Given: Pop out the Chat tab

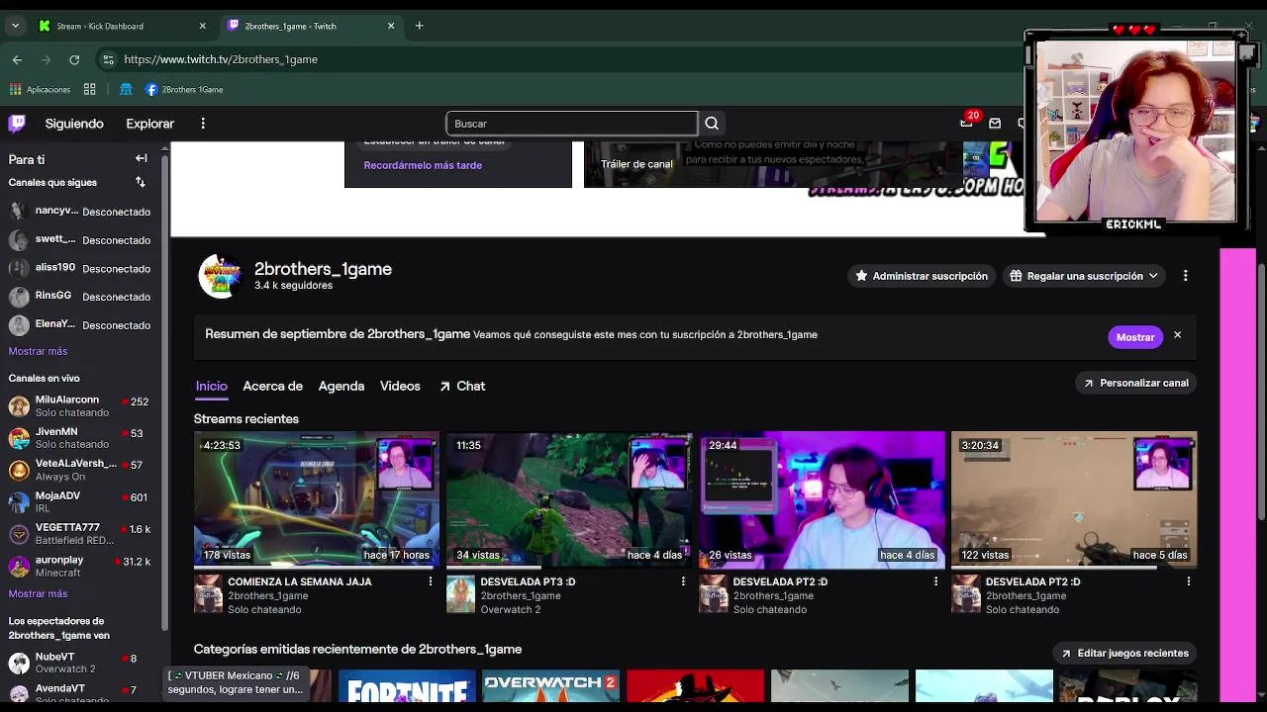Looking at the screenshot, I should coord(461,386).
